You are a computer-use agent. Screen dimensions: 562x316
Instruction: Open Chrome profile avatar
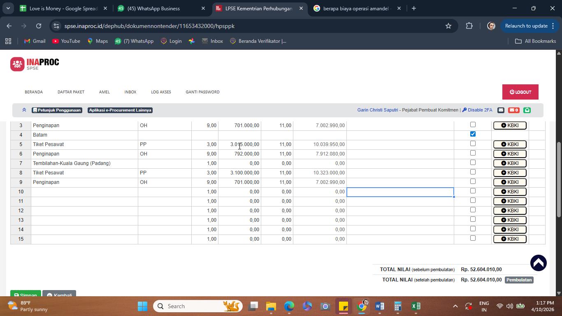tap(491, 26)
